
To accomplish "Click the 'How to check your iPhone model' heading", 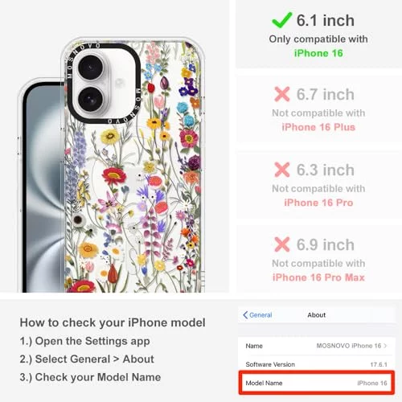I will [x=113, y=322].
